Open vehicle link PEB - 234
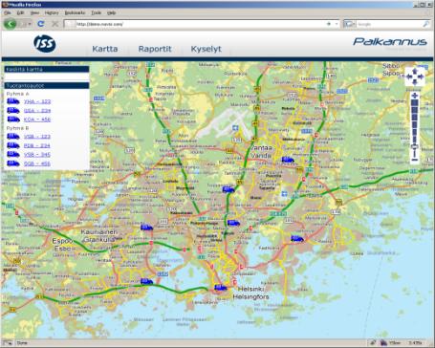The height and width of the screenshot is (348, 435). (37, 145)
